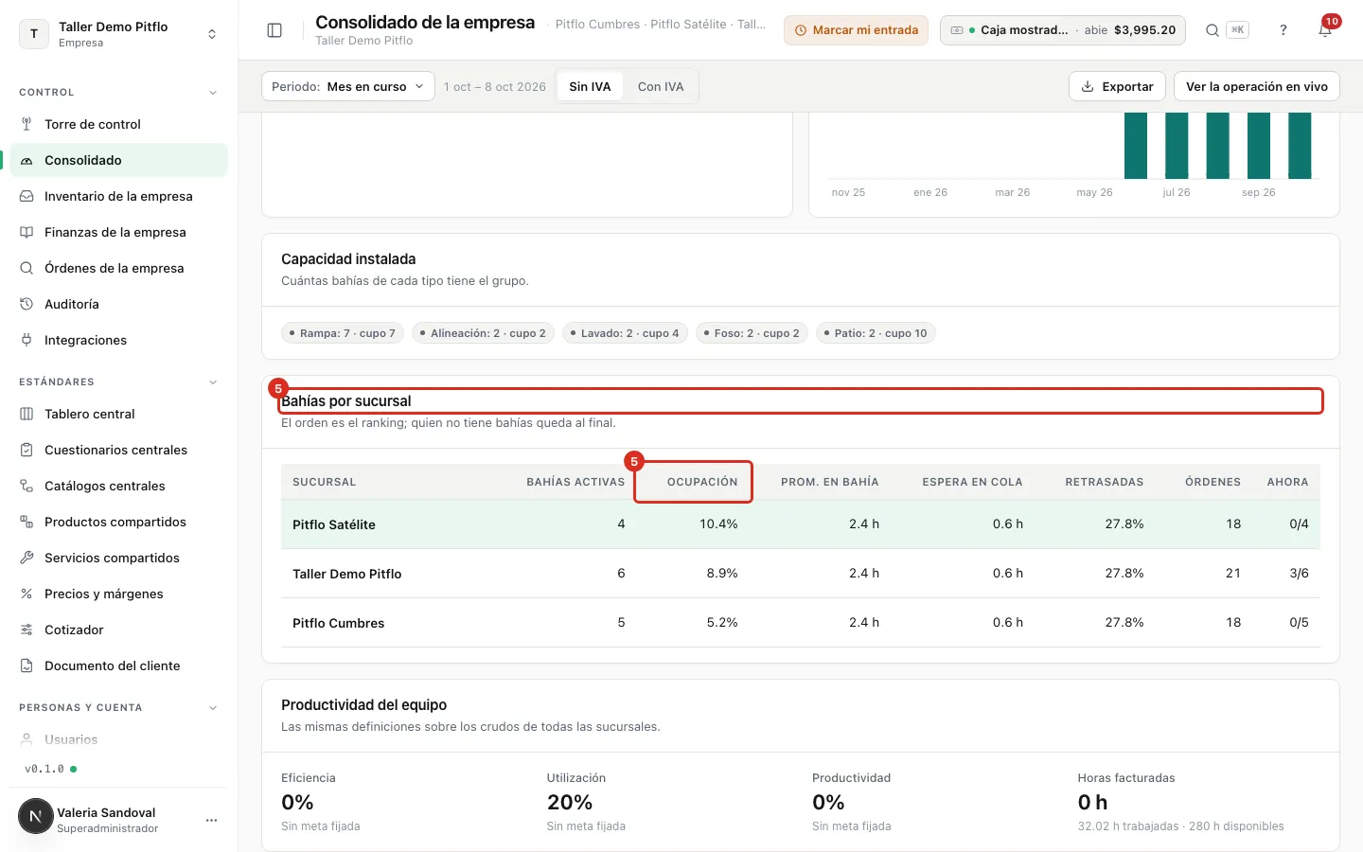Click Órdenes de la empresa search icon
Viewport: 1363px width, 852px height.
pos(27,268)
